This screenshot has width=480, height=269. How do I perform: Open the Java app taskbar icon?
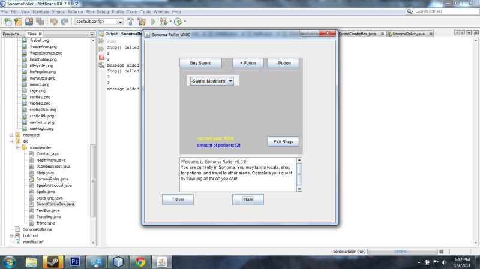162,262
